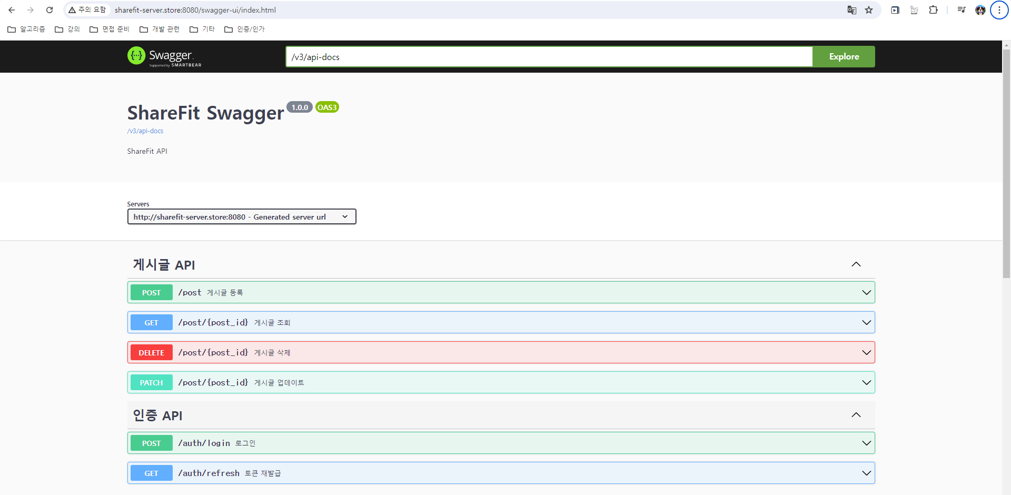This screenshot has width=1011, height=495.
Task: Open the side panel icon in browser toolbar
Action: pos(895,10)
